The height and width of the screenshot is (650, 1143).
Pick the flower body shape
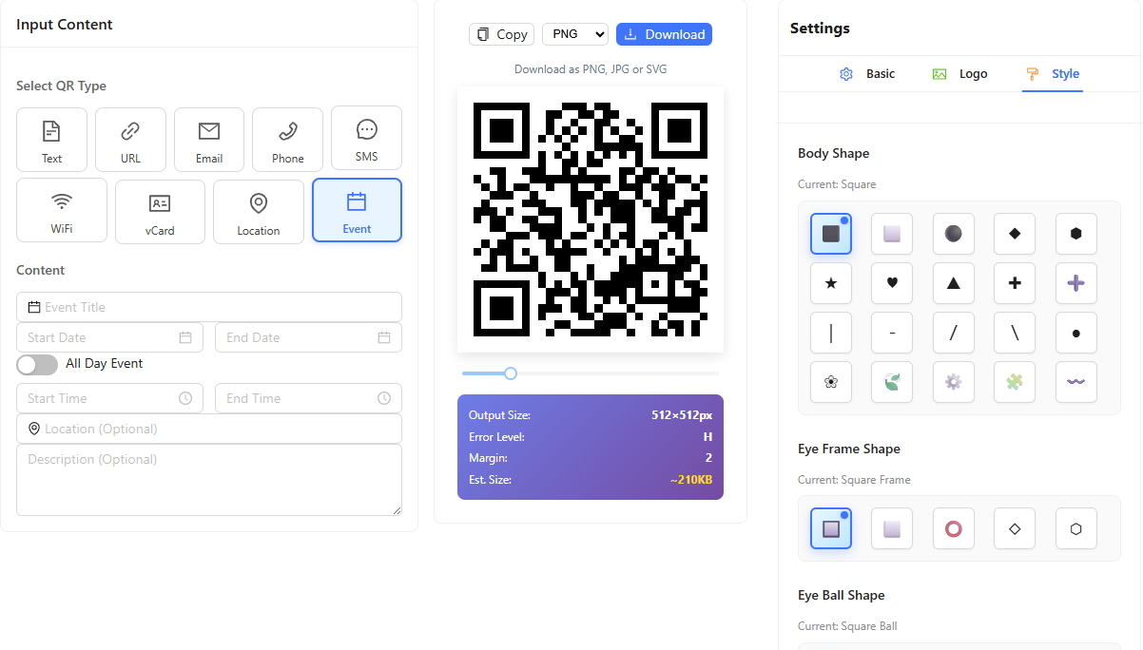(x=831, y=382)
